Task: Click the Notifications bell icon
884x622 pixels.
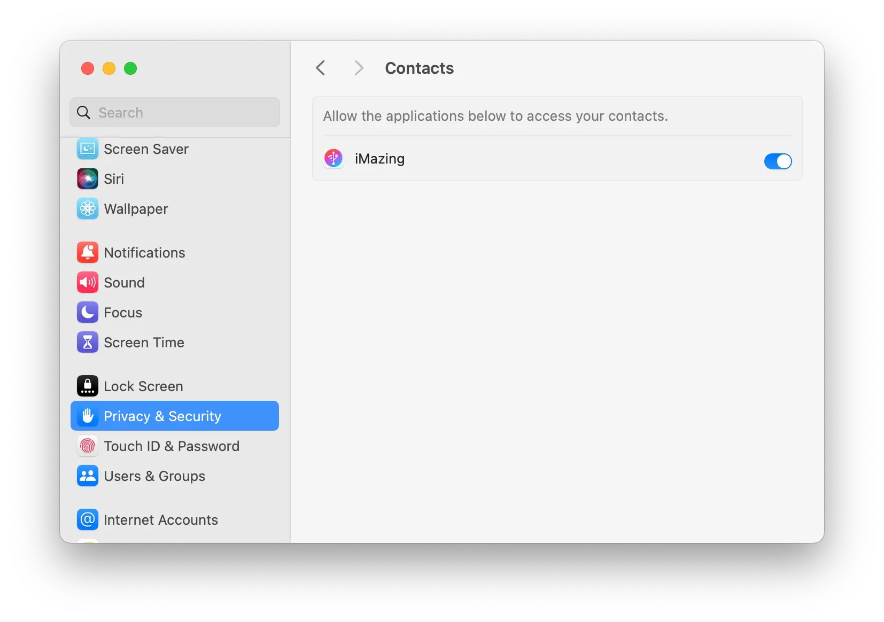Action: pyautogui.click(x=88, y=252)
